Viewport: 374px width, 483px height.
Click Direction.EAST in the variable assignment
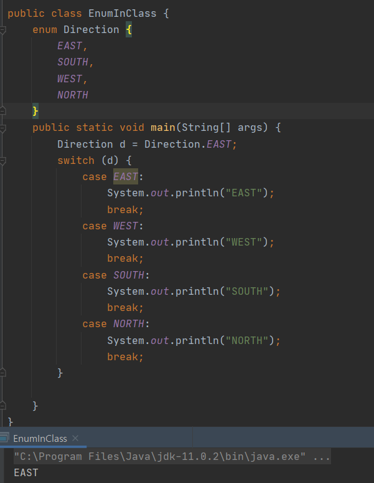click(187, 144)
